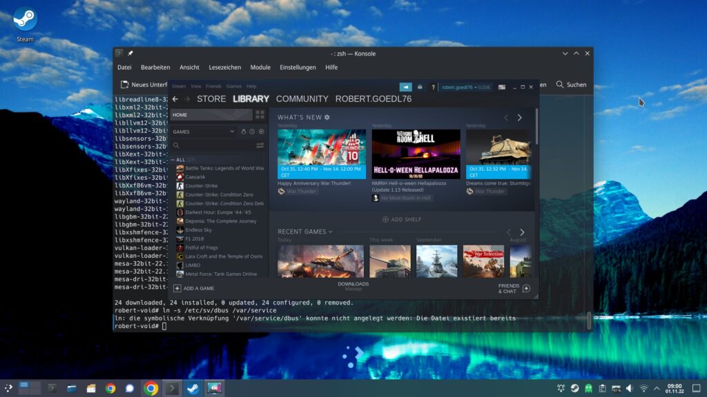Open robert.goedl76 account dropdown
Screen dimensions: 707x397
466,88
